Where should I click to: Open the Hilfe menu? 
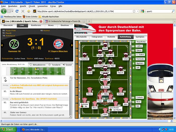[60, 6]
